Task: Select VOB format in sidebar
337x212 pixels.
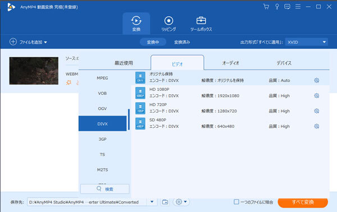Action: [103, 93]
